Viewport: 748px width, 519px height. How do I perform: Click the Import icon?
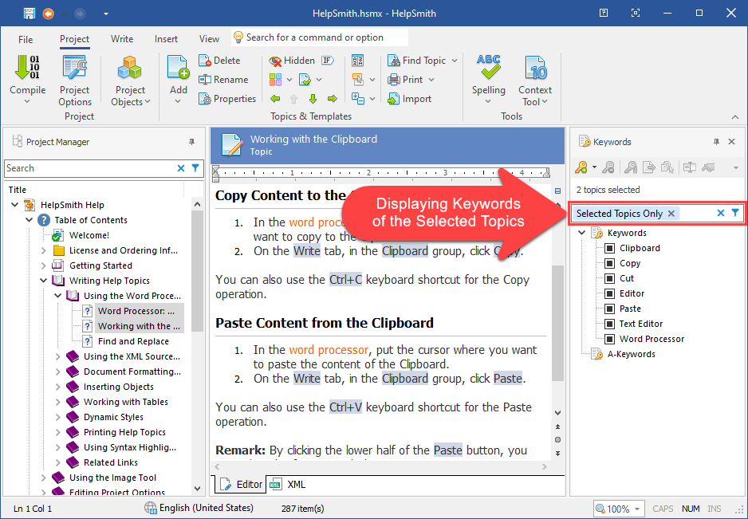click(x=409, y=99)
